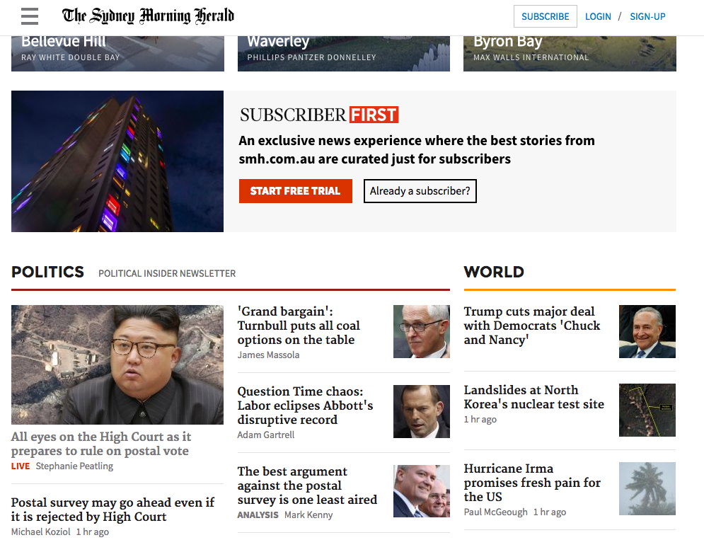704x540 pixels.
Task: Open 'Landslides at North Korea's nuclear test site'
Action: tap(533, 397)
